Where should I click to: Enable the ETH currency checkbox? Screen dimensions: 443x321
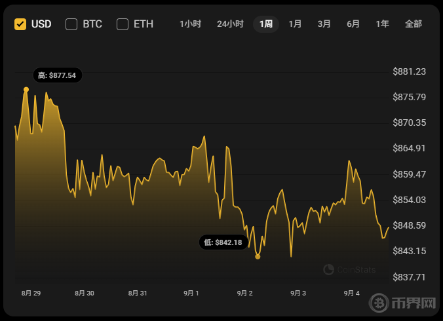coord(123,24)
